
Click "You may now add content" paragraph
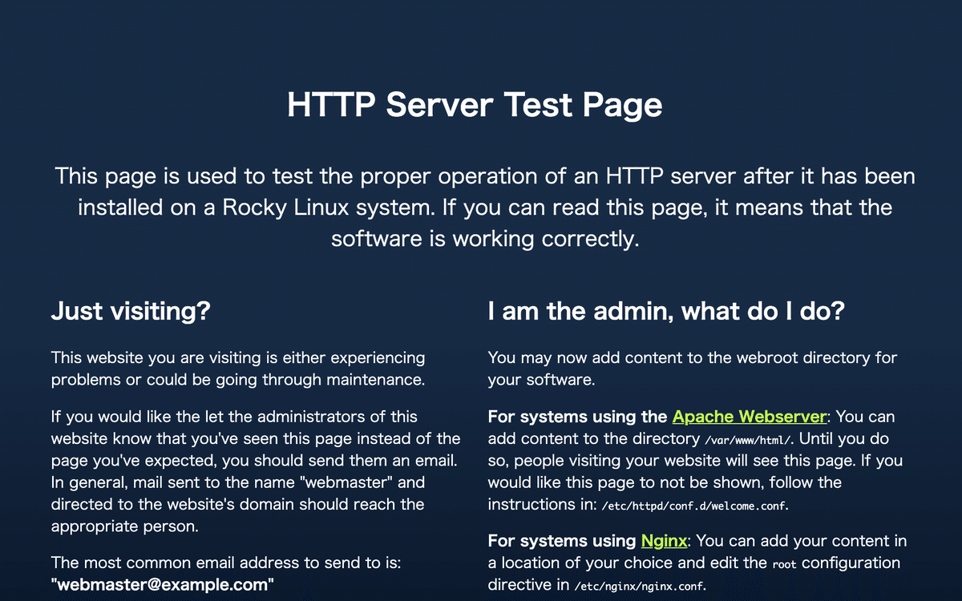coord(693,369)
